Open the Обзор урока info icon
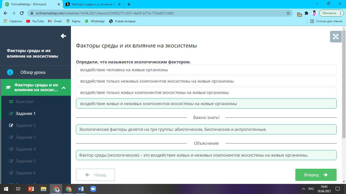Viewport: 346px width, 194px height. 10,72
